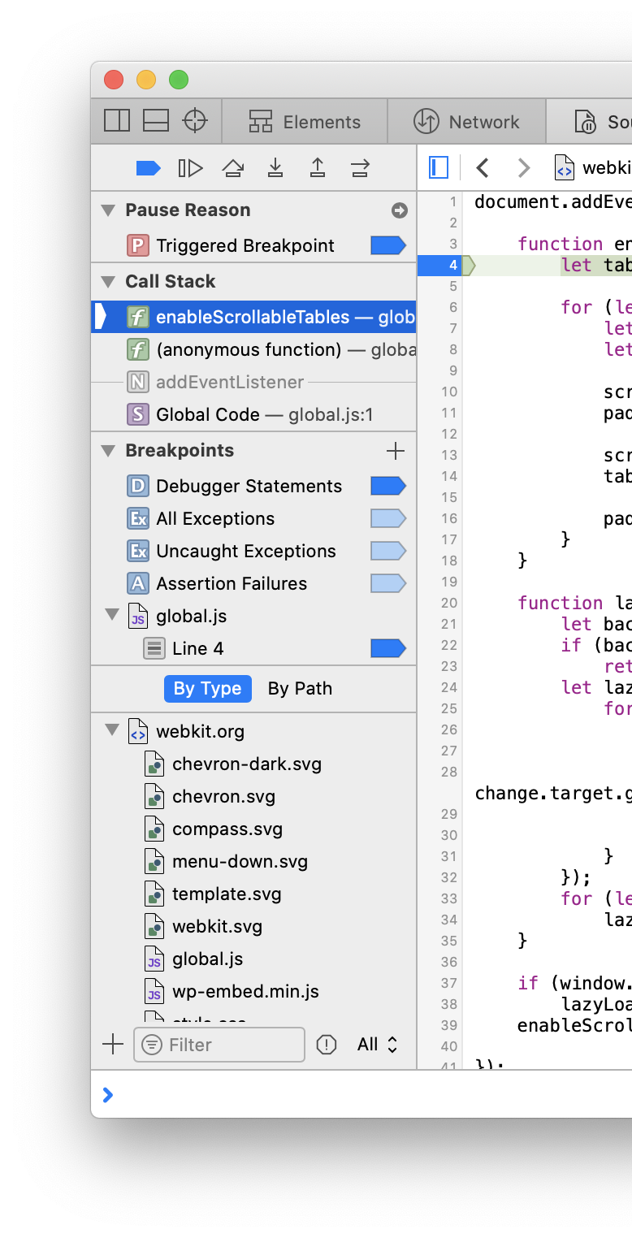This screenshot has width=632, height=1238.
Task: Toggle the Line 4 breakpoint arrow
Action: click(387, 648)
